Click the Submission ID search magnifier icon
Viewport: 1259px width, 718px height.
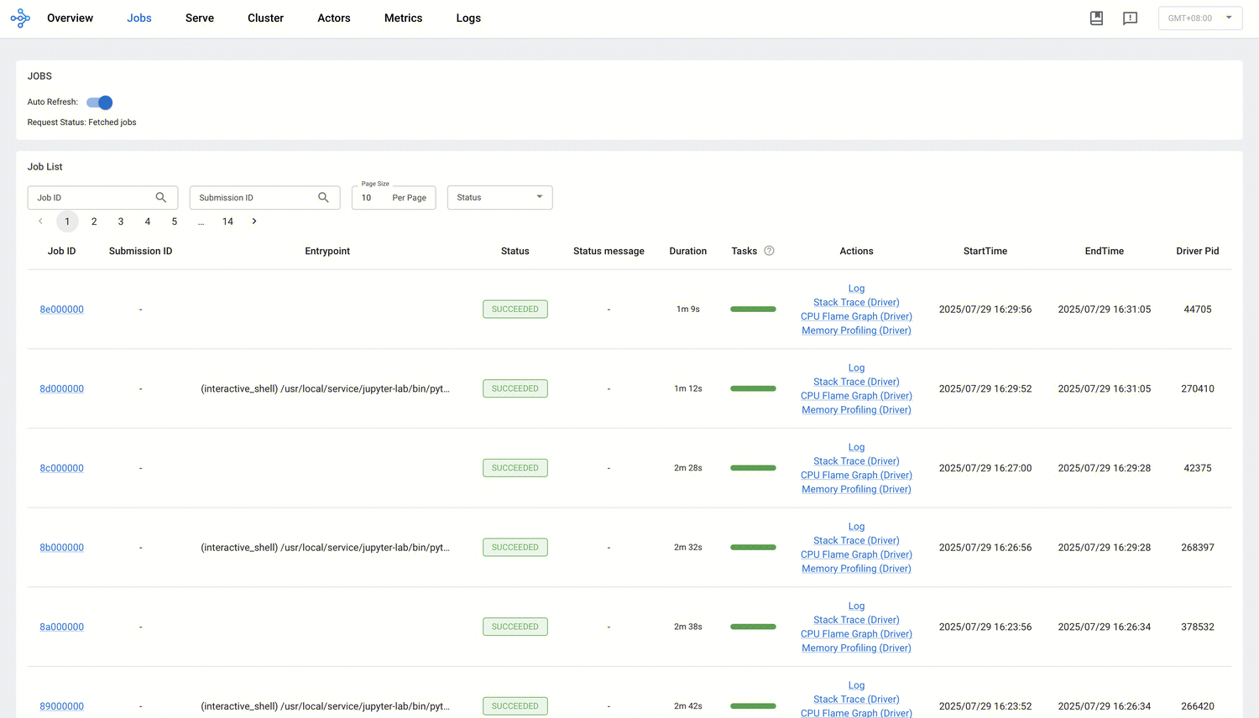(x=323, y=197)
